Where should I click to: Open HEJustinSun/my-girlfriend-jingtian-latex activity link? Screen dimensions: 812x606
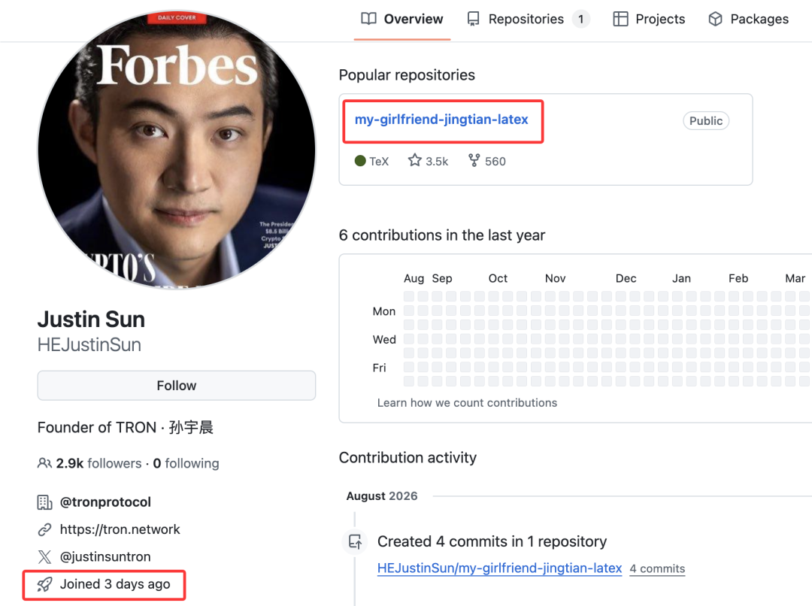(x=500, y=568)
